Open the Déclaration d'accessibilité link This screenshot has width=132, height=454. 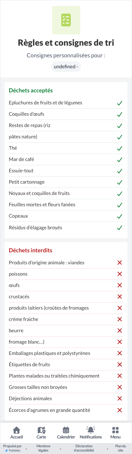[84, 448]
